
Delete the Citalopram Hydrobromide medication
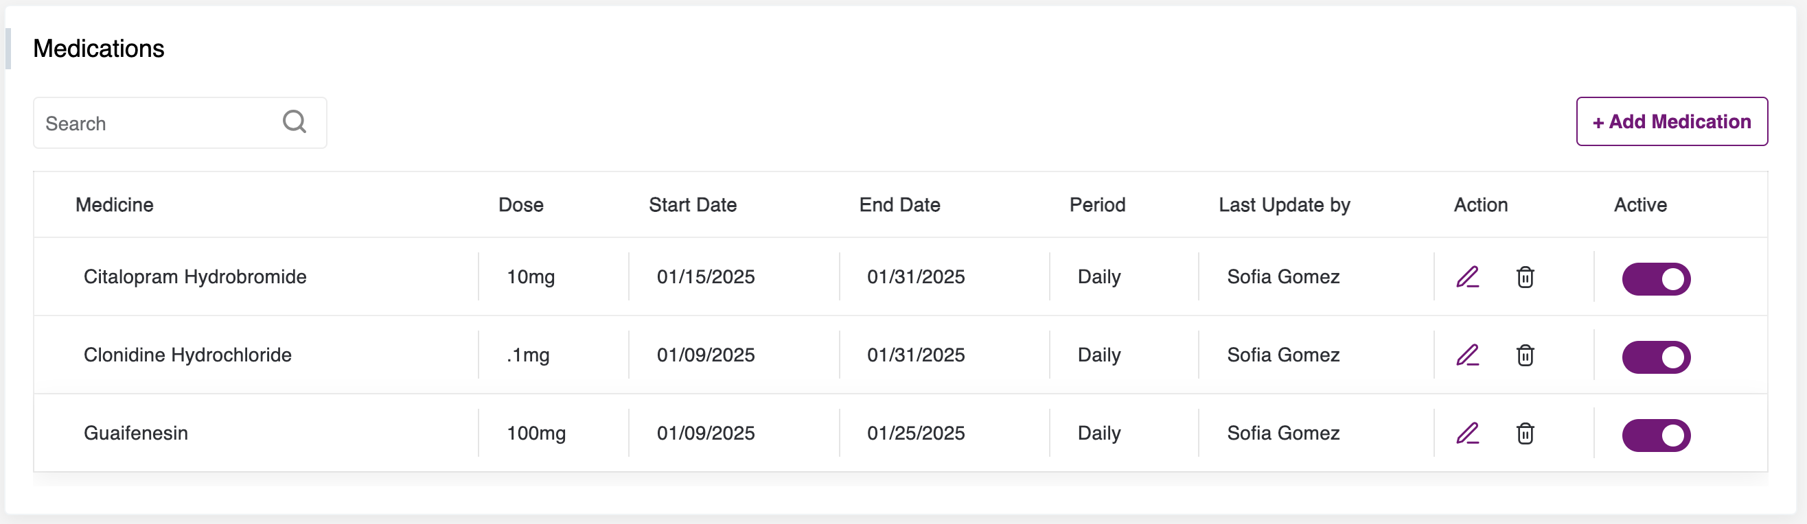[x=1525, y=277]
